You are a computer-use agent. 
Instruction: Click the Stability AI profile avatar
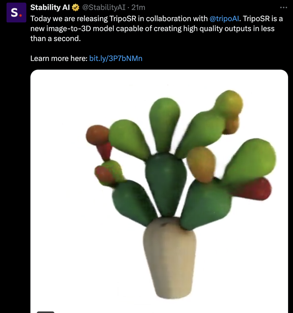click(x=16, y=12)
